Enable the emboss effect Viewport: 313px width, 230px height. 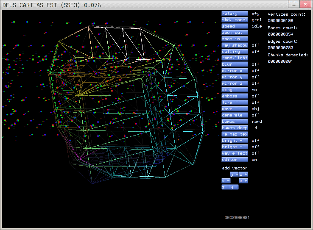235,96
